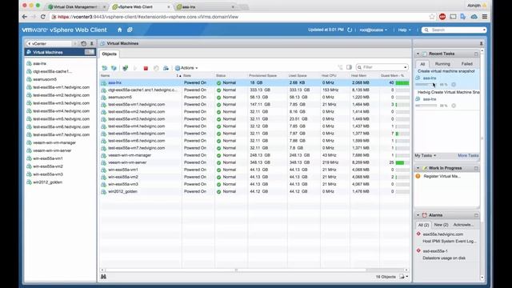This screenshot has width=512, height=288.
Task: Select Virtual Machines in the navigator
Action: coord(60,52)
